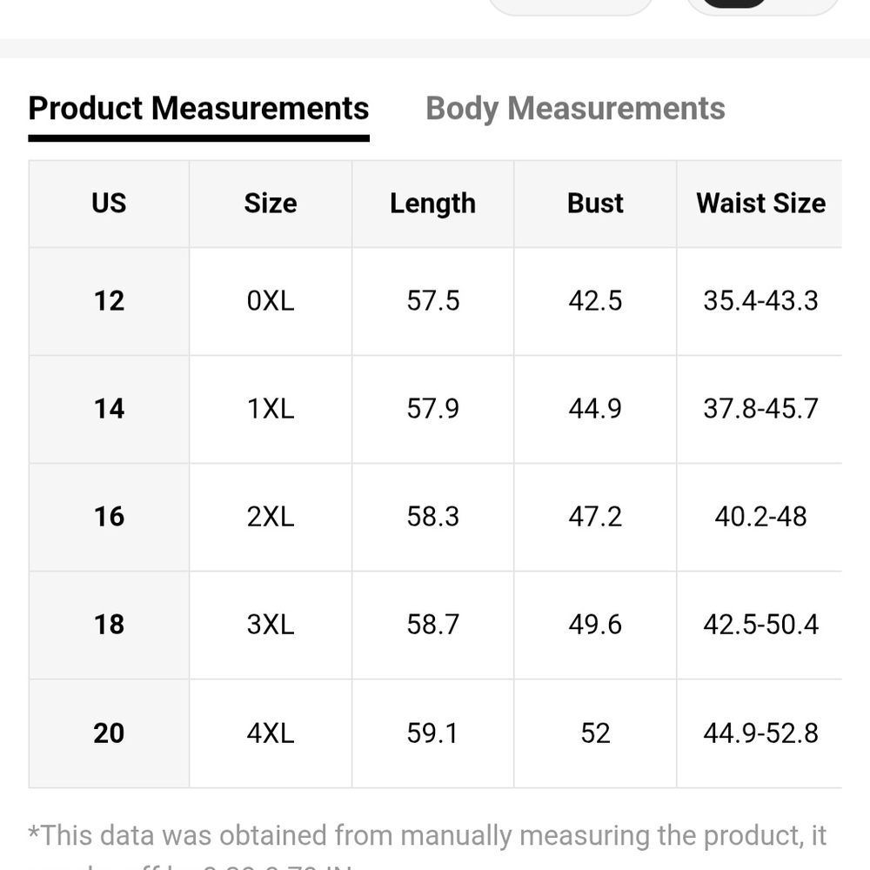Click the dark toggle button at top right
Screen dimensions: 870x870
pyautogui.click(x=762, y=4)
